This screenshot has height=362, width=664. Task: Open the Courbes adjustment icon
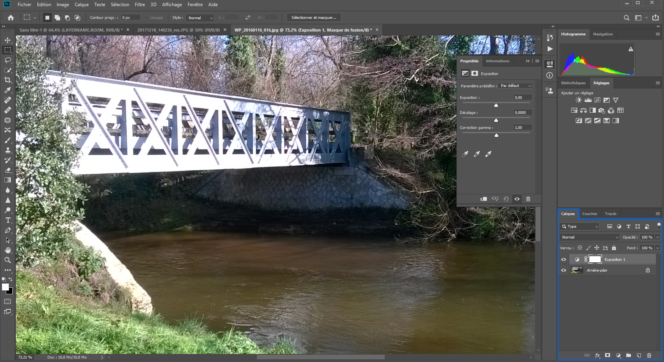pos(597,100)
